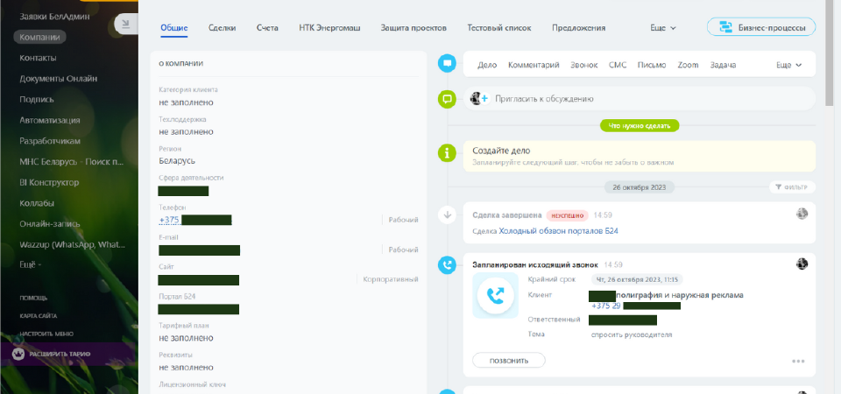841x394 pixels.
Task: Click the completed deal arrow icon
Action: point(448,214)
